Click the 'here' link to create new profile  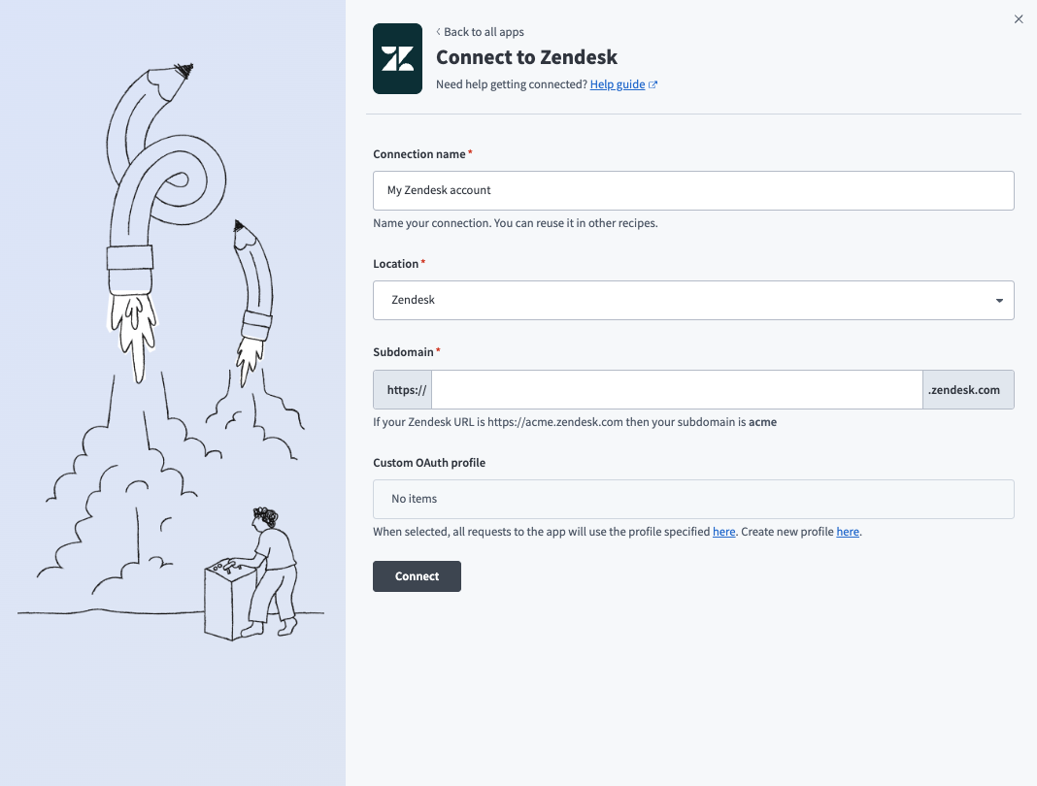847,532
